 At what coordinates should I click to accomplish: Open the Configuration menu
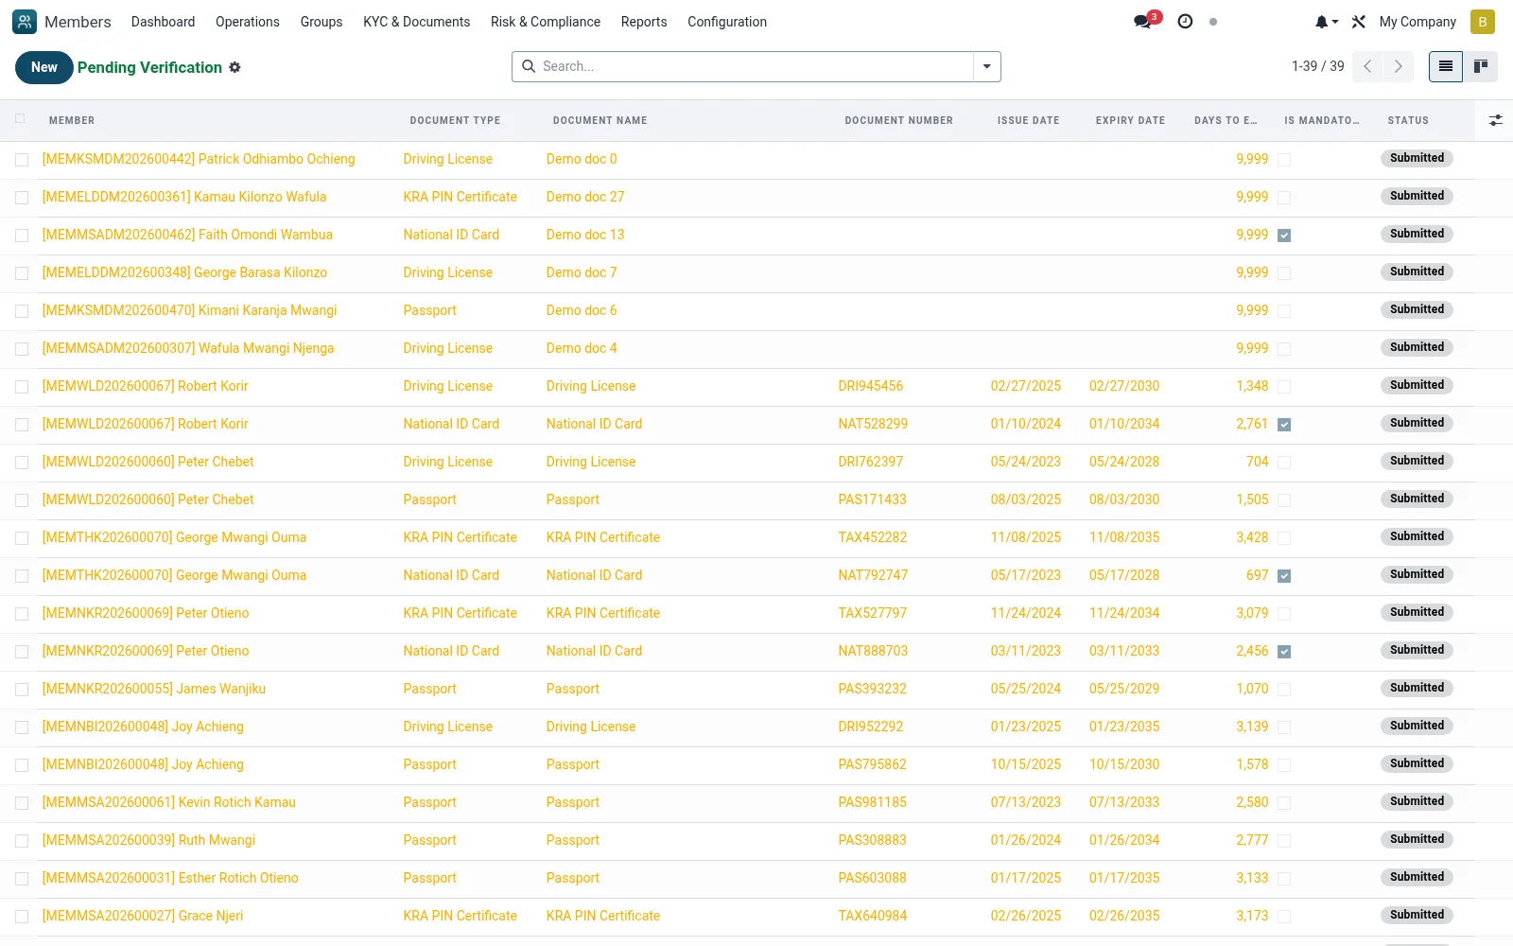click(727, 22)
